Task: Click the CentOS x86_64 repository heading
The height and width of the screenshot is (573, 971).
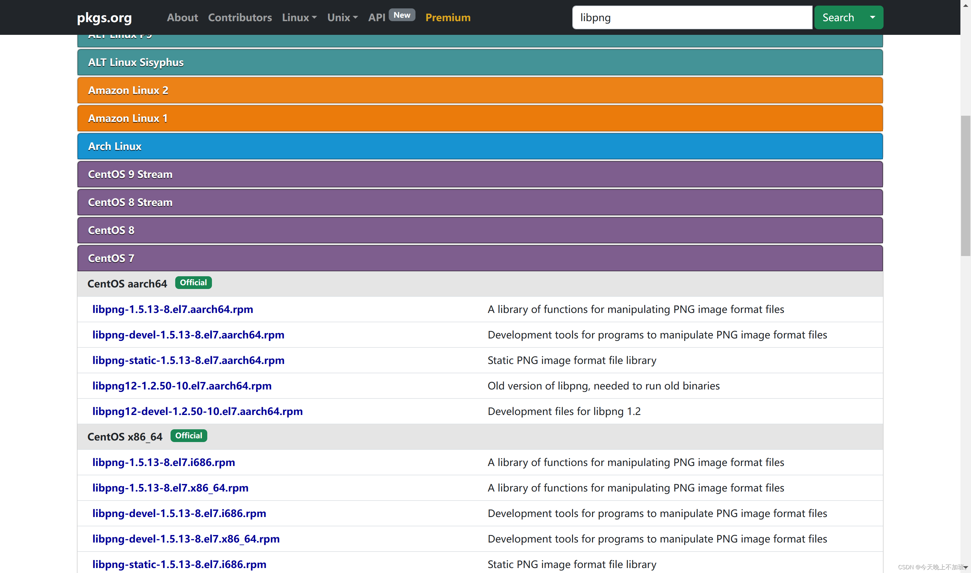Action: coord(125,437)
